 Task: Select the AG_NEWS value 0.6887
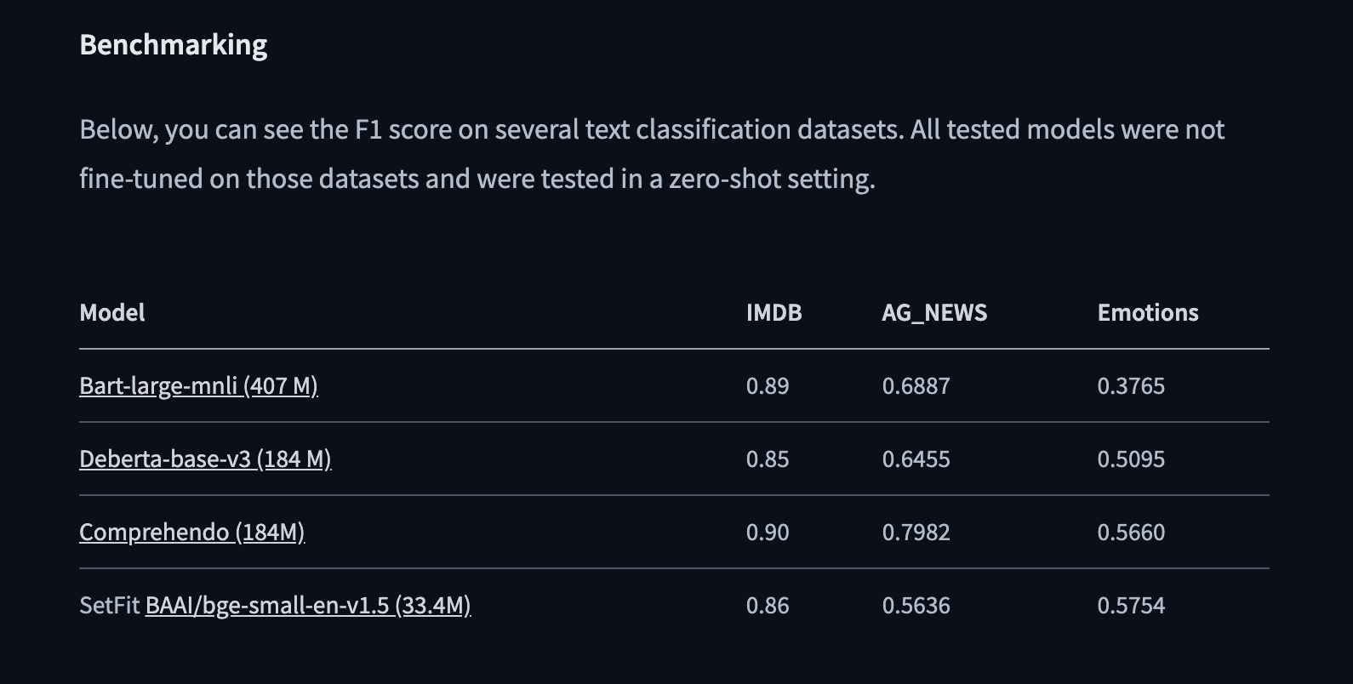click(x=916, y=386)
